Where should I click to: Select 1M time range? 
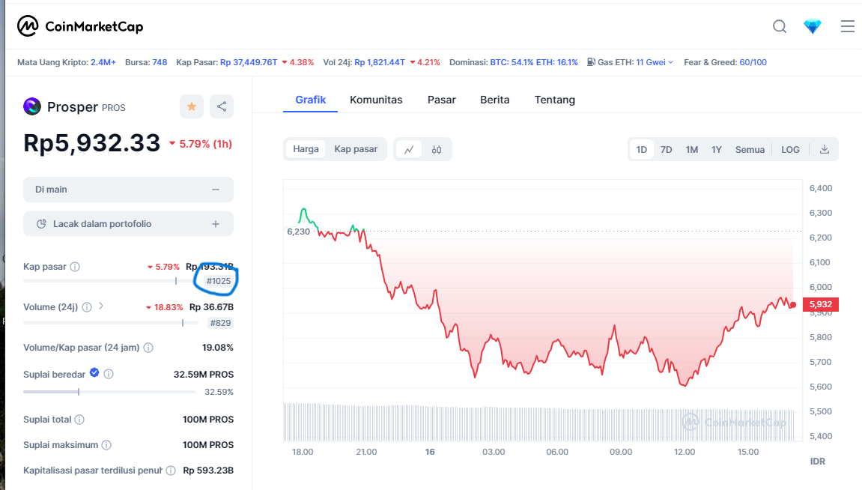[x=691, y=150]
